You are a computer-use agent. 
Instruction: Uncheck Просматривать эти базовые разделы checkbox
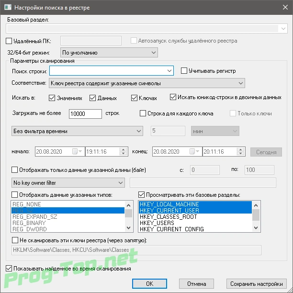point(141,195)
